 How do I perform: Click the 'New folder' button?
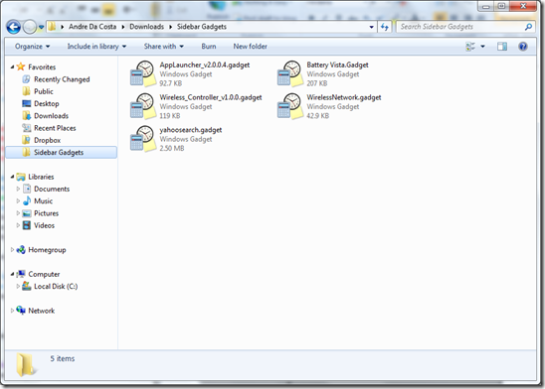coord(250,47)
